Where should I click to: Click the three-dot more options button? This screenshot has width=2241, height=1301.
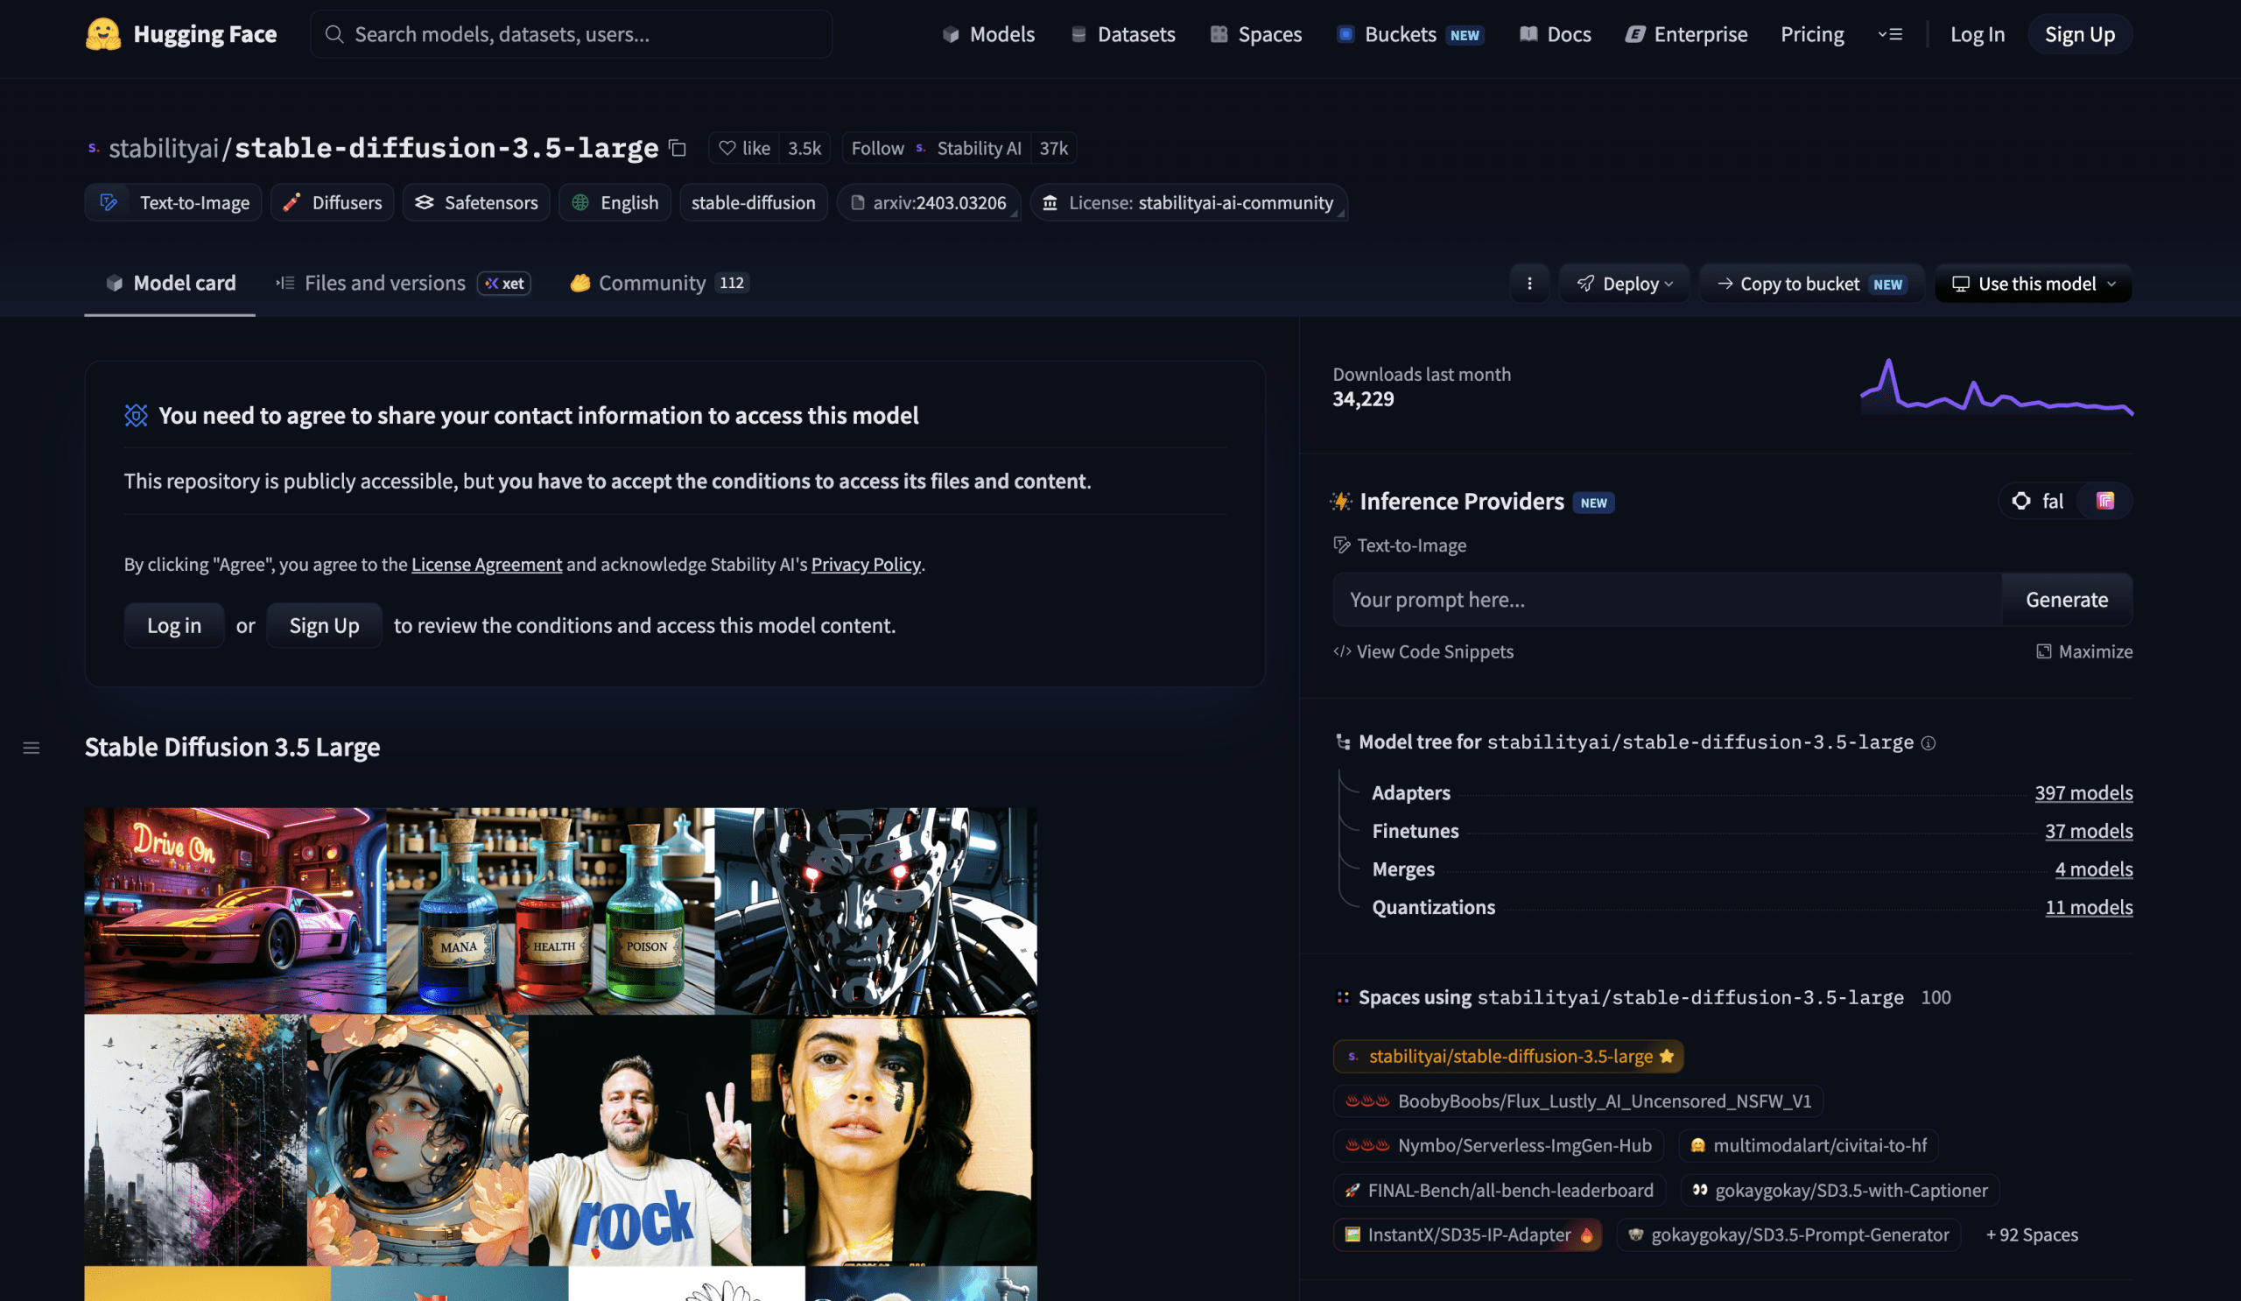(1529, 283)
